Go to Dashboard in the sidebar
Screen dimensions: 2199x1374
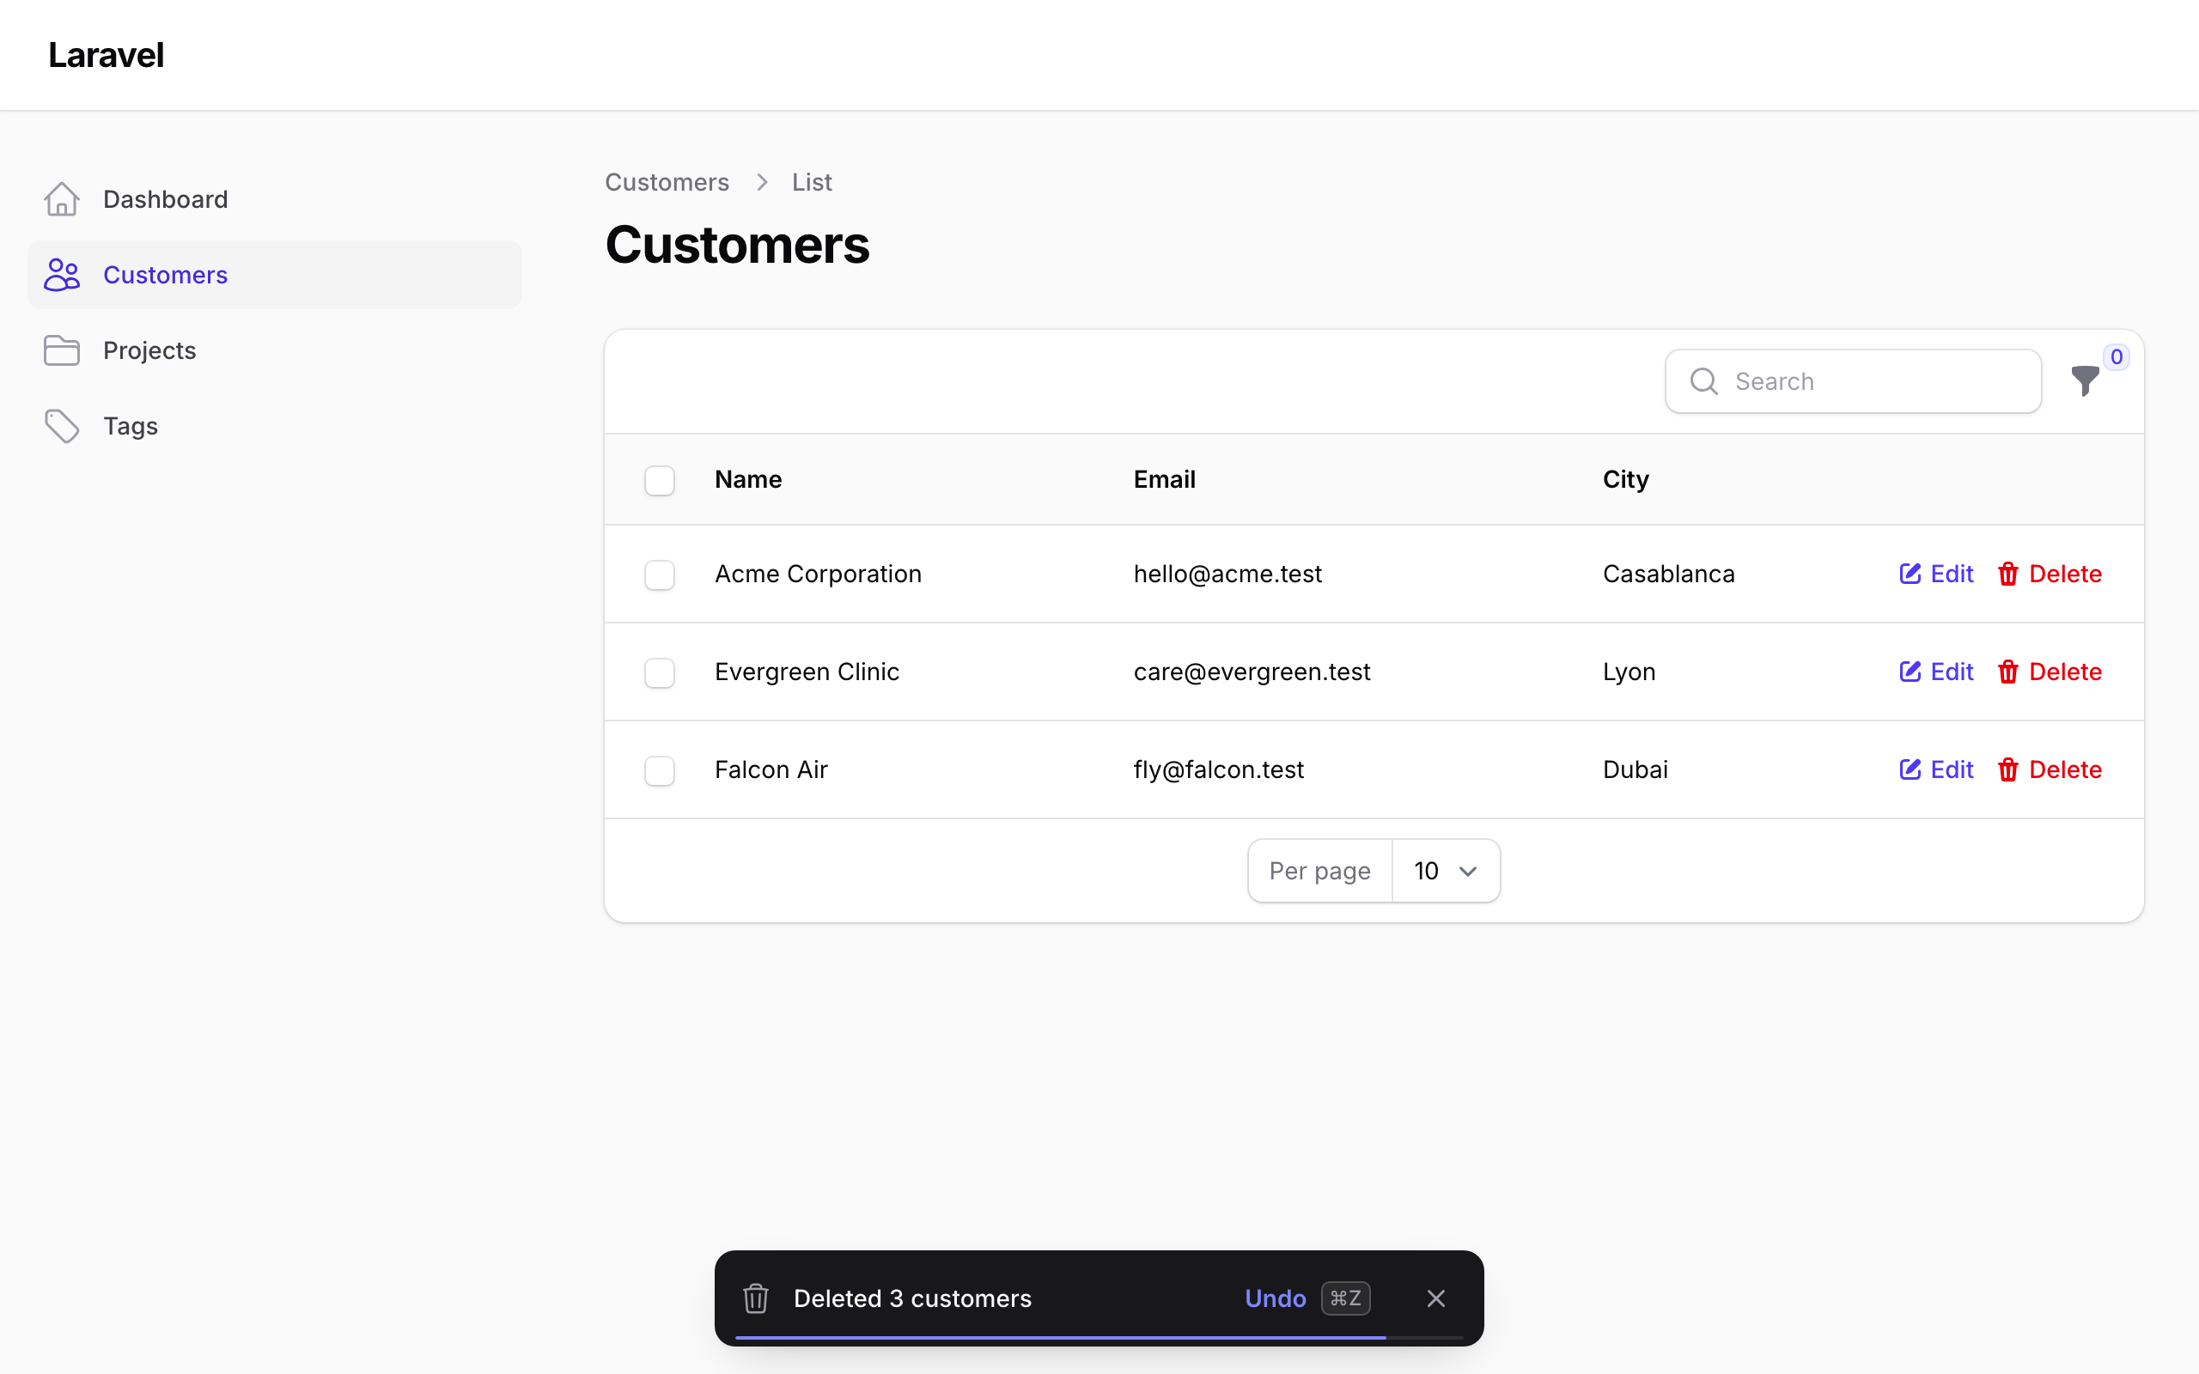coord(274,199)
